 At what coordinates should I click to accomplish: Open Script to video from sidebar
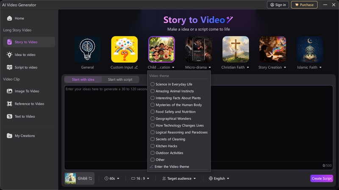coord(29,68)
